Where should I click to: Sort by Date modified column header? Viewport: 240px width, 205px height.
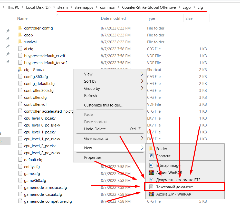coord(113,18)
